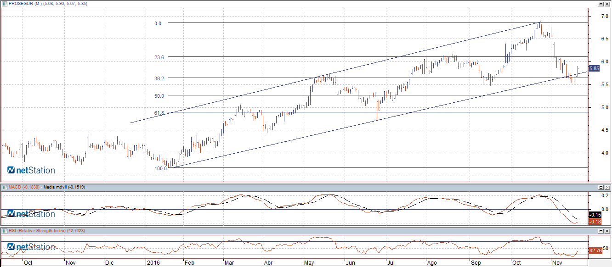Maximize the RSI indicator panel
Viewport: 612px width, 267px height.
point(601,231)
